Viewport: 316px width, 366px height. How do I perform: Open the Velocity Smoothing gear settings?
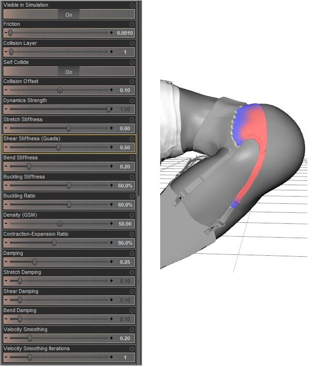tap(132, 330)
